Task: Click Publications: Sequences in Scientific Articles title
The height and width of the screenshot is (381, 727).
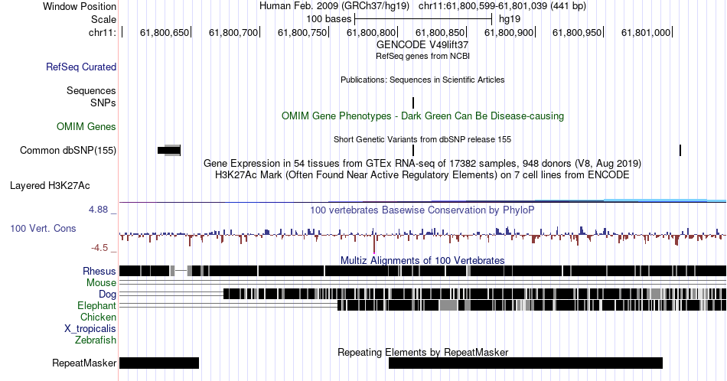Action: (x=422, y=80)
